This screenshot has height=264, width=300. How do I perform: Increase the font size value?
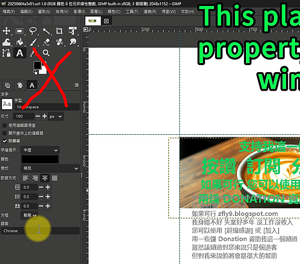coord(44,116)
